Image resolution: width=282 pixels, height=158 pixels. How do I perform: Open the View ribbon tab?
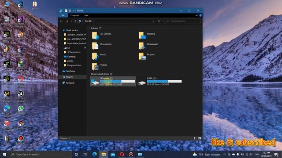[x=86, y=15]
